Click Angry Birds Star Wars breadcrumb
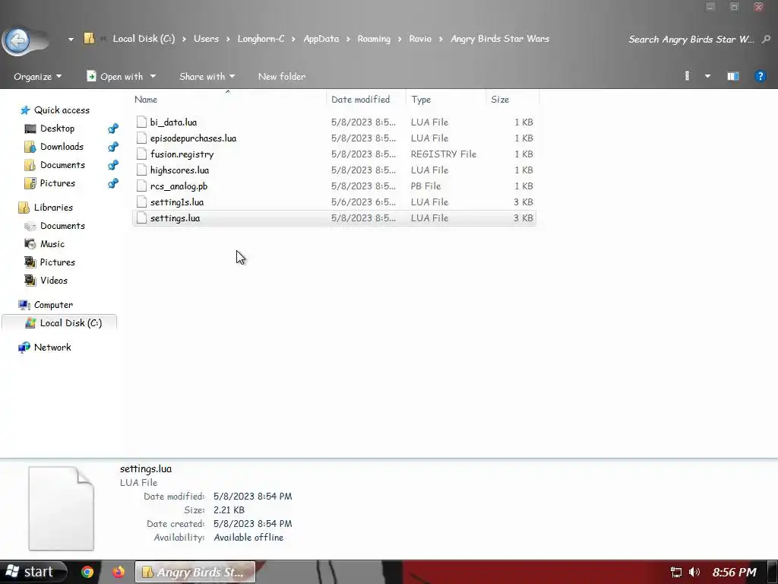Image resolution: width=778 pixels, height=584 pixels. (500, 39)
